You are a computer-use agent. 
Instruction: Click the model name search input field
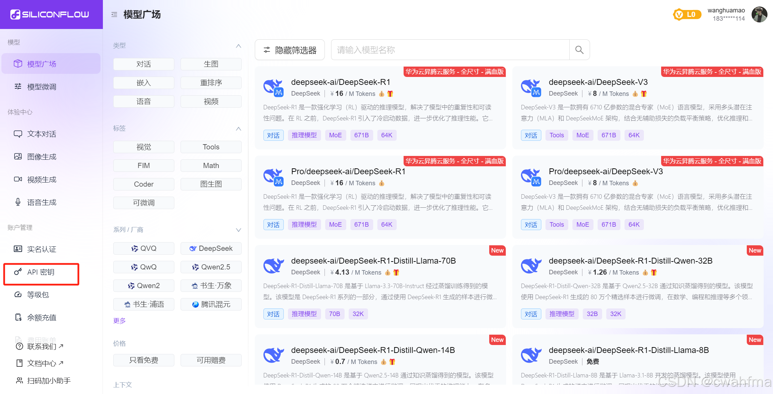(449, 50)
